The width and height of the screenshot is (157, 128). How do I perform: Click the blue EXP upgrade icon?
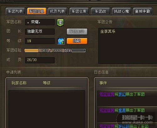[x=61, y=41]
